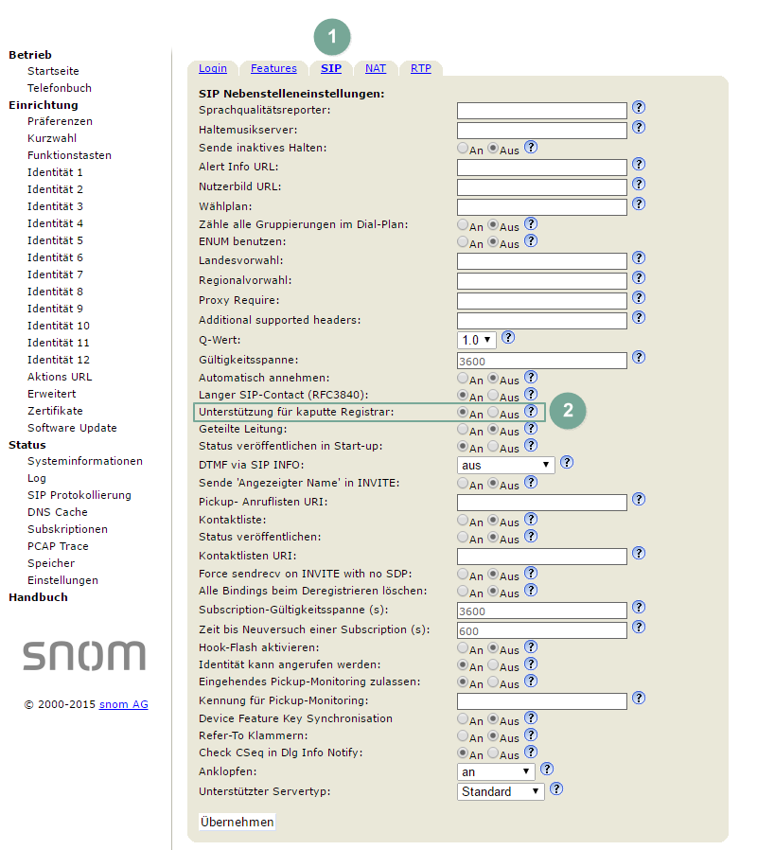Click help icon next to Sprachqualitätsreporter field
Viewport: 757px width, 850px height.
pos(639,108)
